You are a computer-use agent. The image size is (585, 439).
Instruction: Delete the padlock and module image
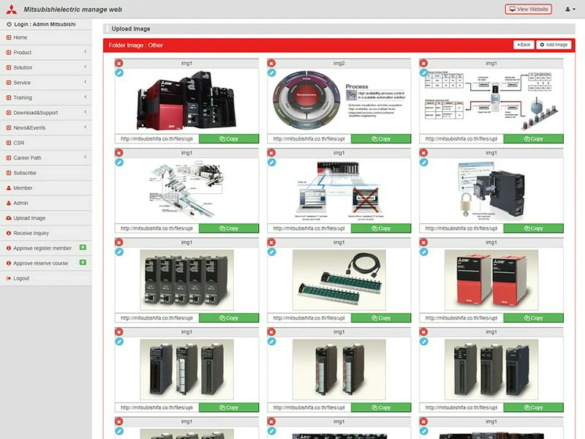coord(424,153)
